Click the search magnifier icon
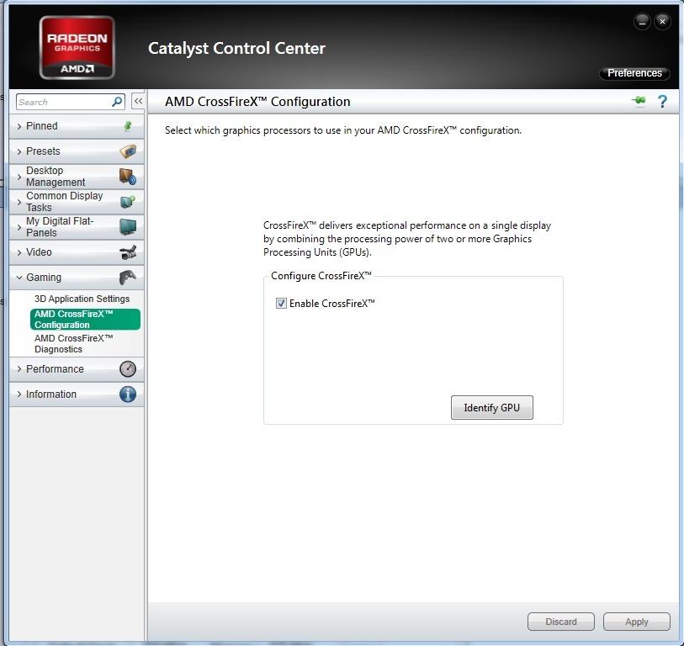This screenshot has height=646, width=684. click(x=117, y=102)
